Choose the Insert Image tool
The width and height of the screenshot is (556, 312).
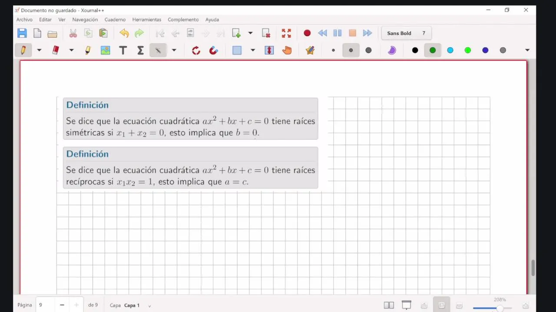pyautogui.click(x=106, y=50)
